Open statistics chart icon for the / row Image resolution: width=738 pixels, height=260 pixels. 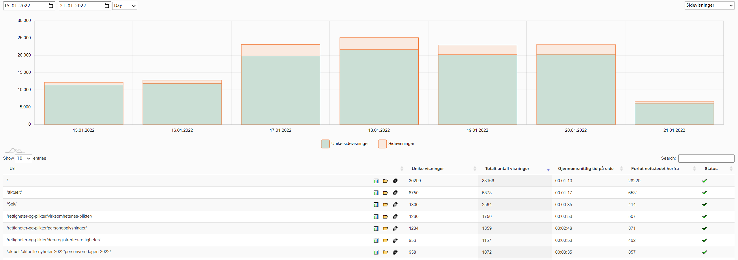click(376, 181)
